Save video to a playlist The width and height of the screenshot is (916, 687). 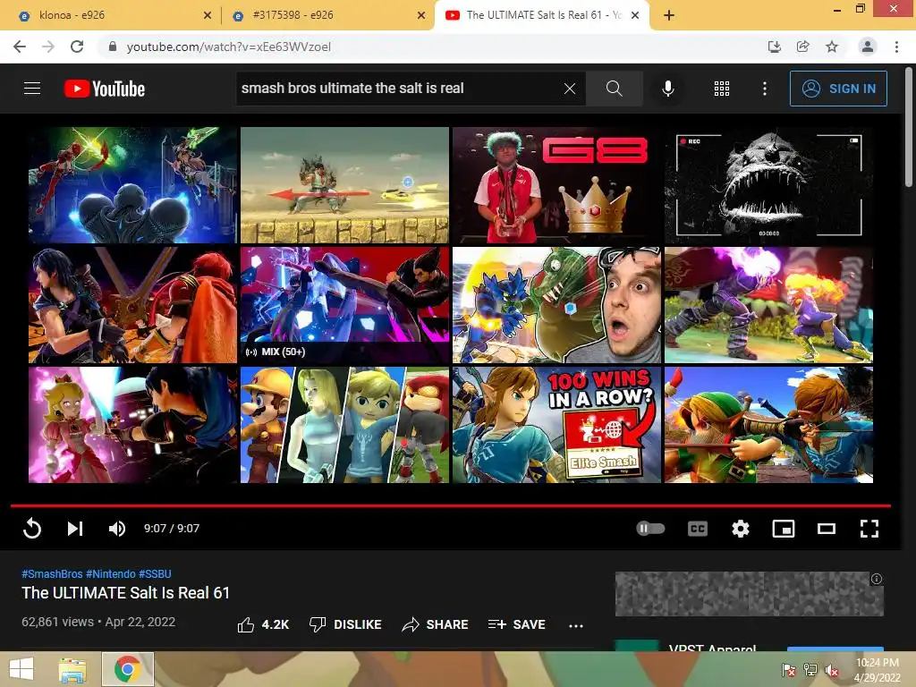pos(516,624)
